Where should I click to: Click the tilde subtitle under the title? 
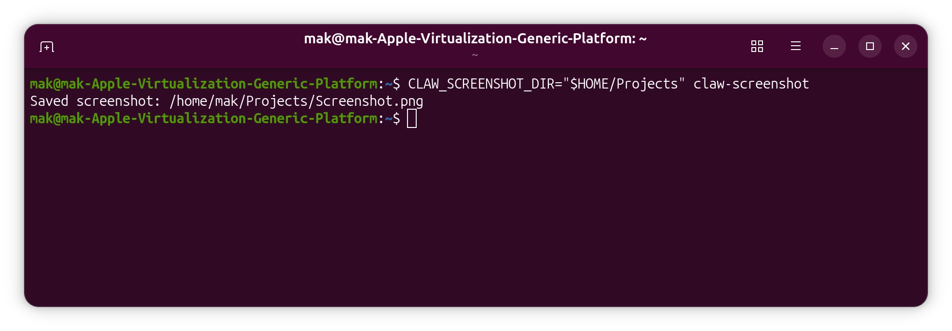coord(475,55)
